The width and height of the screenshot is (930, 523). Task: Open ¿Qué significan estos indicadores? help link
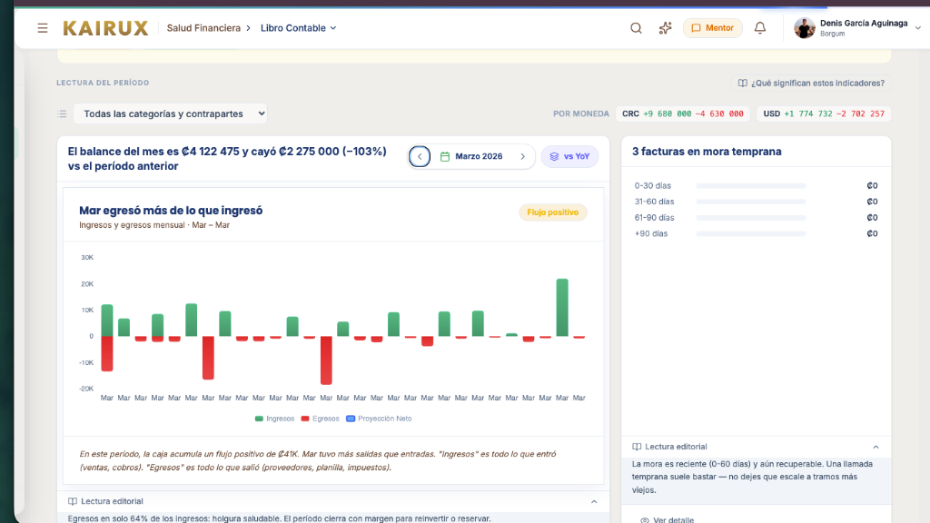811,83
